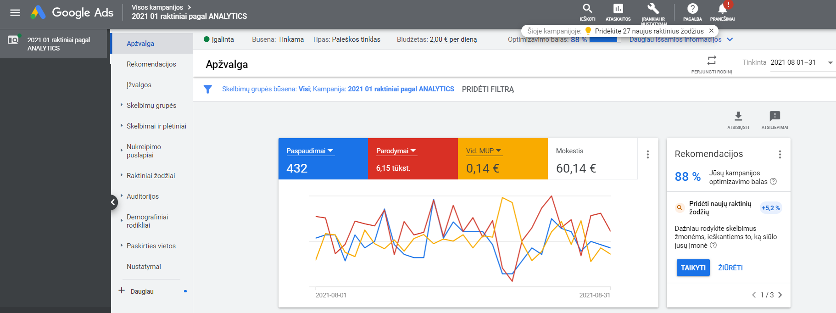Click the 88 % optimization score
Image resolution: width=836 pixels, height=313 pixels.
pyautogui.click(x=687, y=177)
